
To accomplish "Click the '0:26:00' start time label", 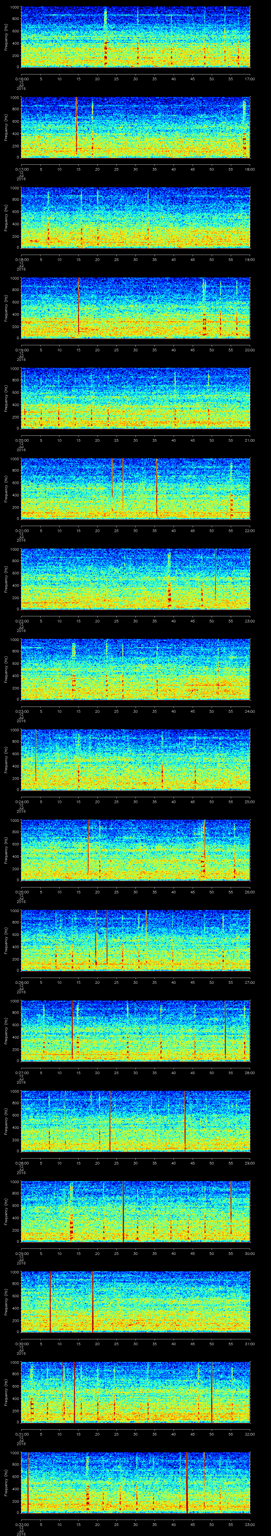I will (21, 982).
